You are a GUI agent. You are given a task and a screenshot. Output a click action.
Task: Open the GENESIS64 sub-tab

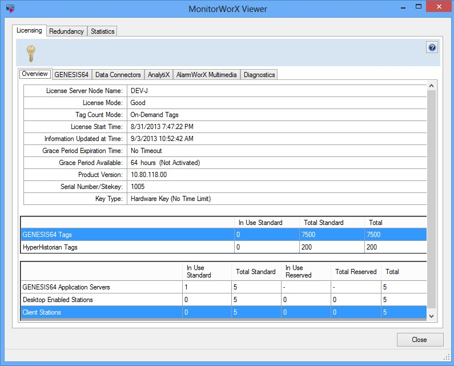71,75
